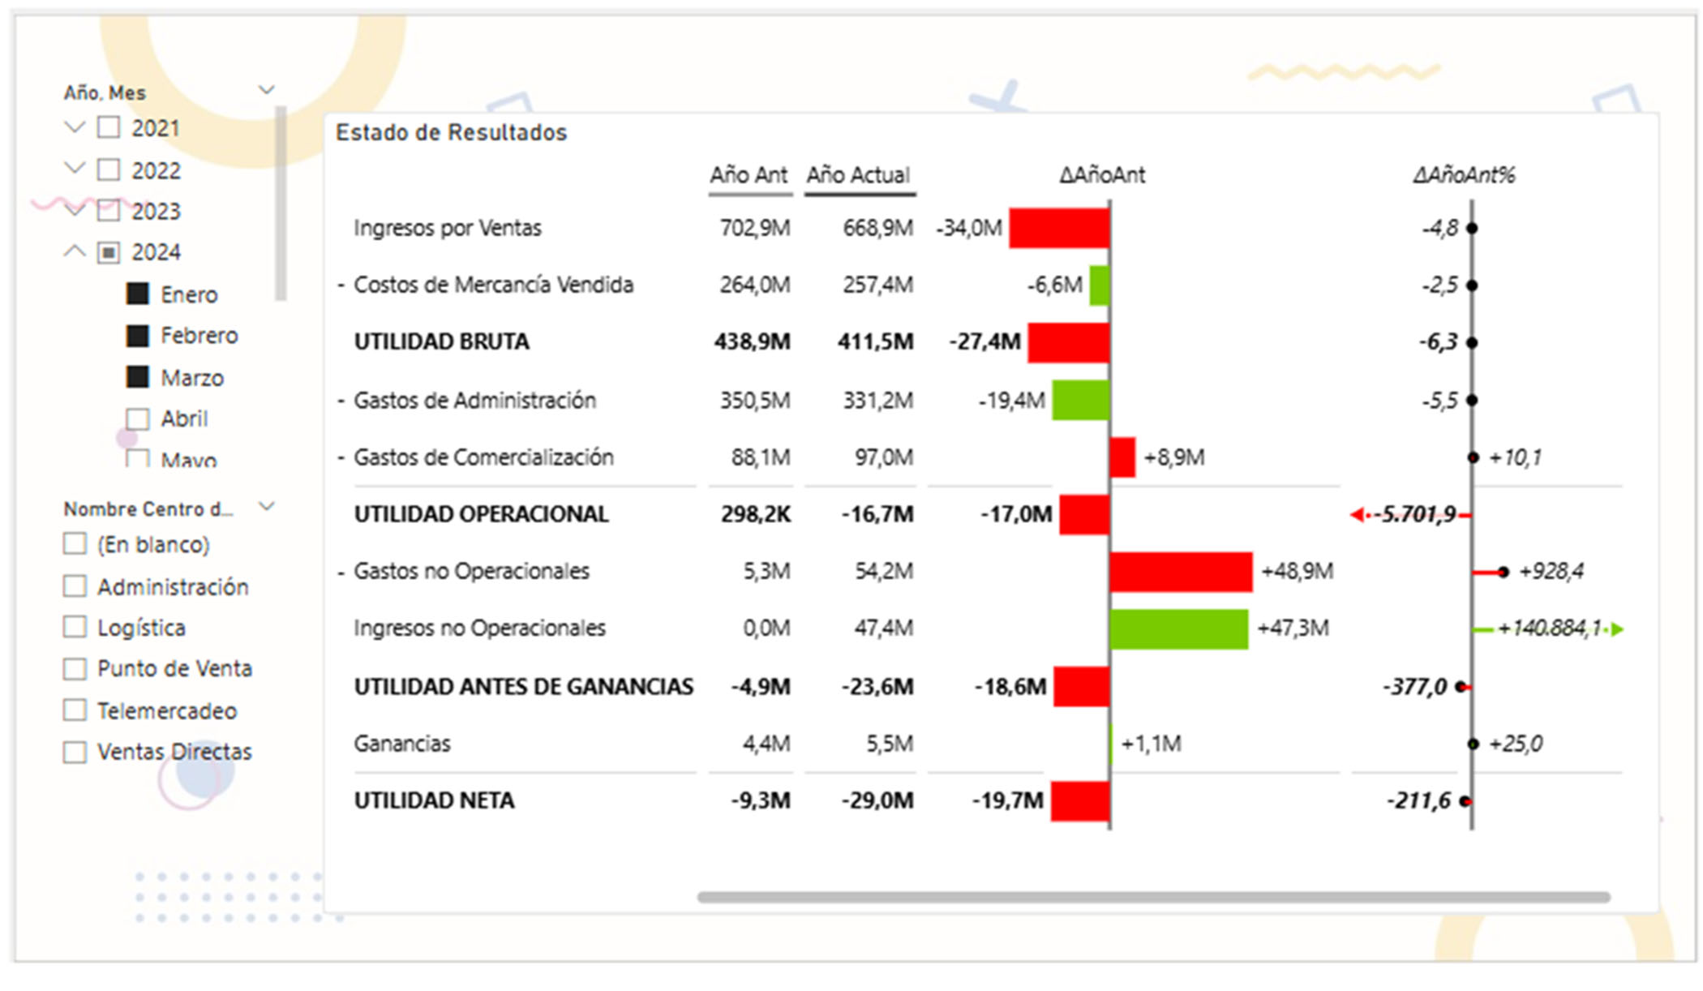Deselect the Enero month checkbox
This screenshot has width=1703, height=991.
point(138,294)
